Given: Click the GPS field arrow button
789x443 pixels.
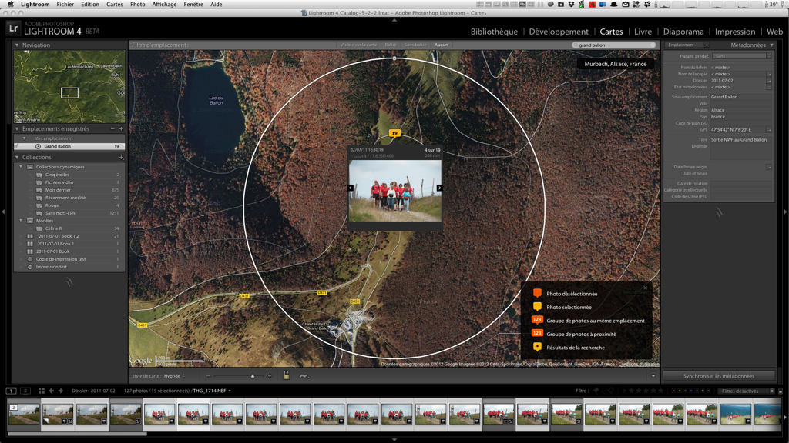Looking at the screenshot, I should coord(769,129).
